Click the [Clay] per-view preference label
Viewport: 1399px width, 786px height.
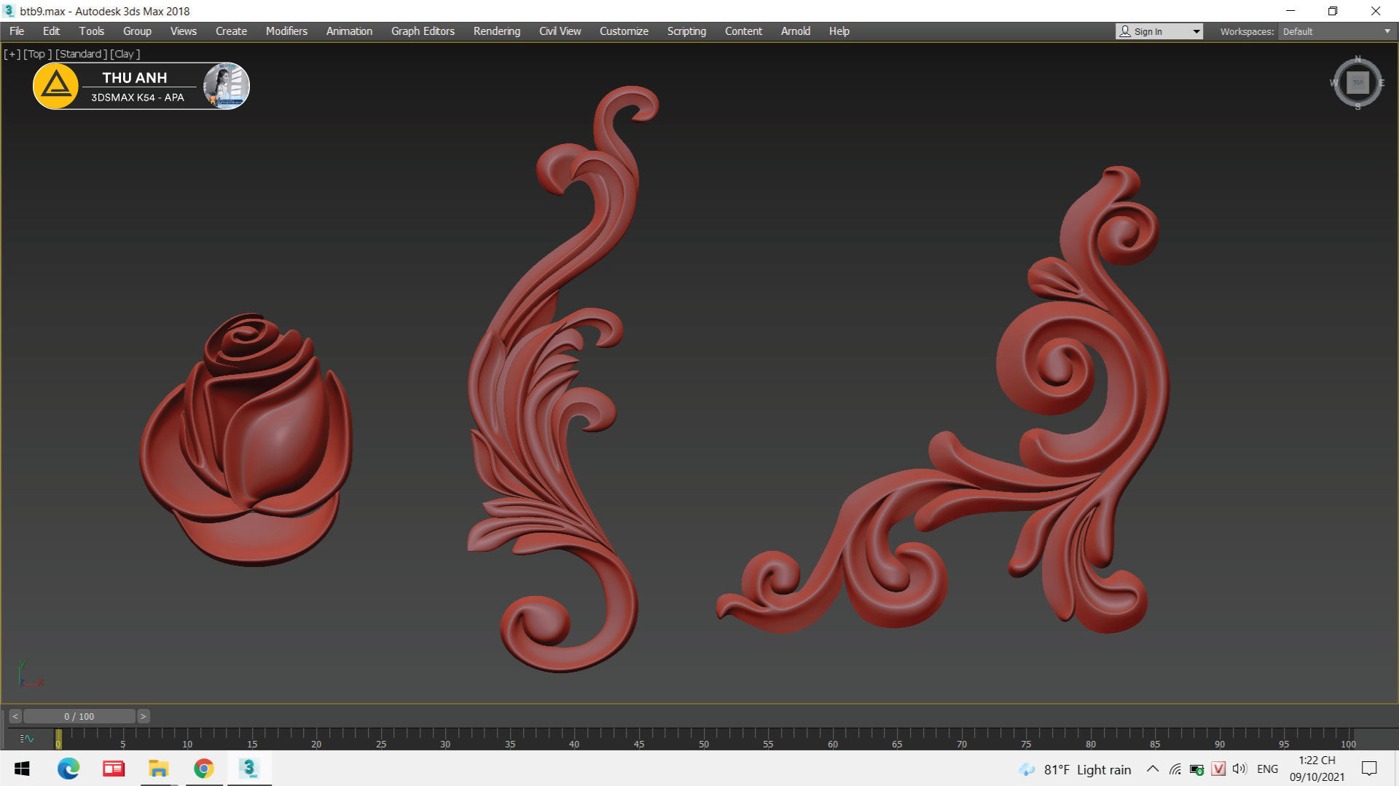click(125, 54)
